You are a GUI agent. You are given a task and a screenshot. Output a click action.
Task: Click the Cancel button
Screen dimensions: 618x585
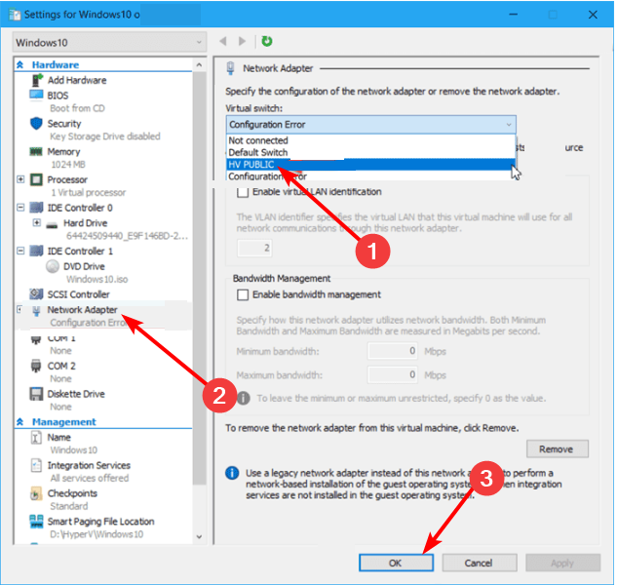click(x=480, y=563)
